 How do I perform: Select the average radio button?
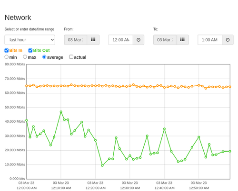click(x=44, y=57)
